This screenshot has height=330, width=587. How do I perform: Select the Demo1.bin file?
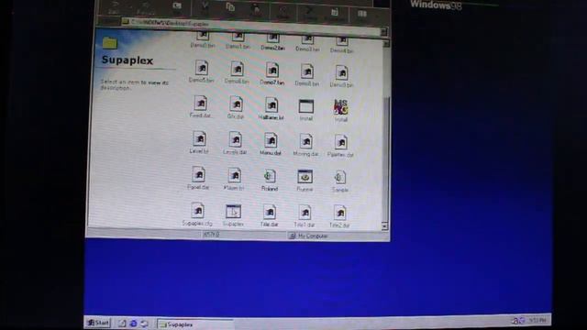click(x=238, y=40)
